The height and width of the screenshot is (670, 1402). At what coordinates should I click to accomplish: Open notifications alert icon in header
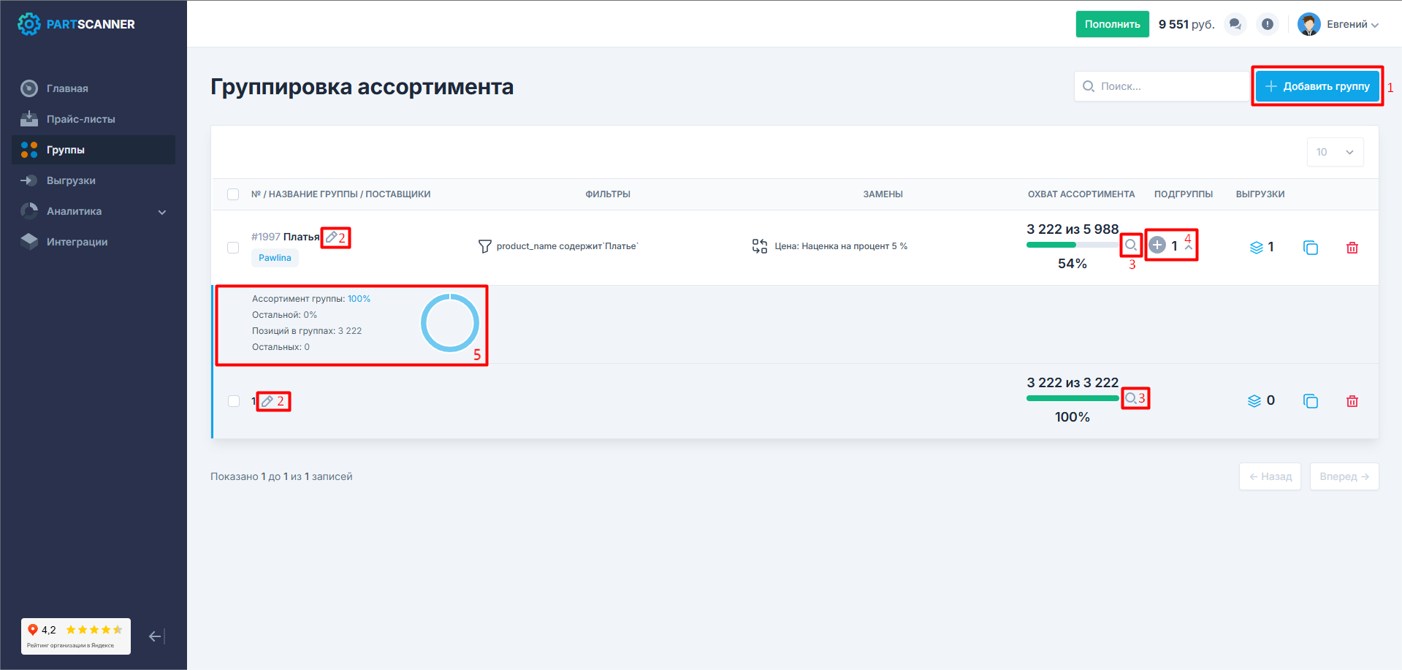tap(1268, 24)
